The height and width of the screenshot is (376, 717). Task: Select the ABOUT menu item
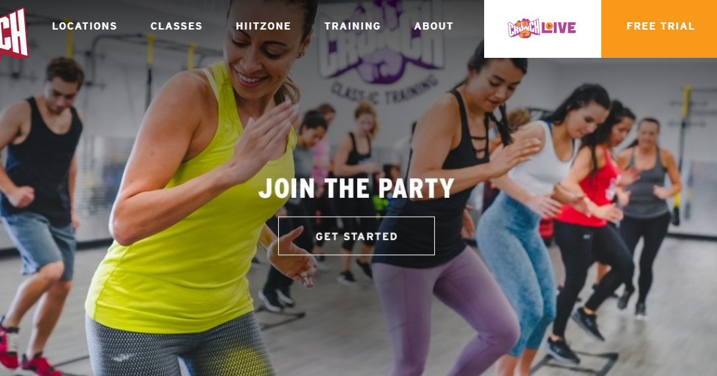(433, 26)
